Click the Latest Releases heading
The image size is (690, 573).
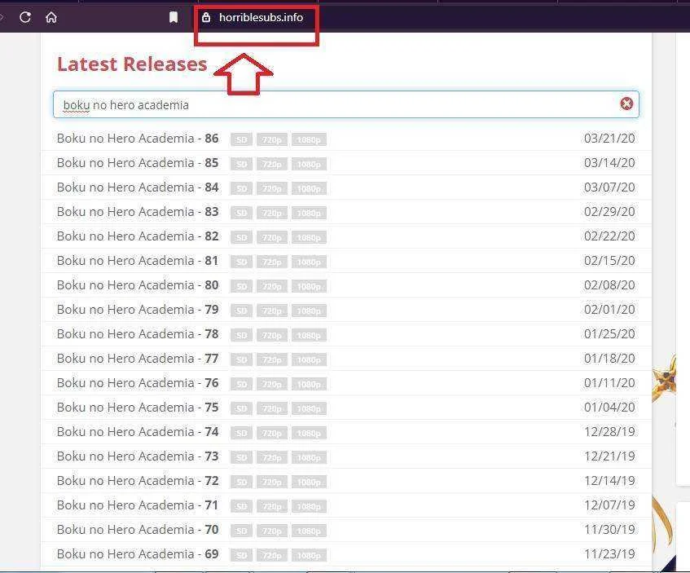coord(132,64)
